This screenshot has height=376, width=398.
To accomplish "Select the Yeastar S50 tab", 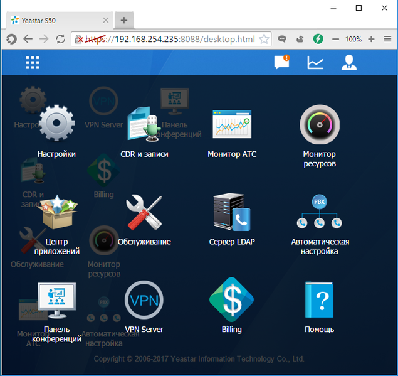I will click(x=60, y=20).
